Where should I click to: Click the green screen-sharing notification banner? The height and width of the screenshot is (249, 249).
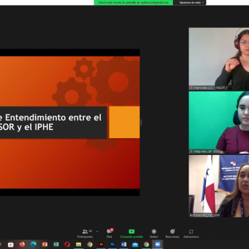(x=133, y=2)
